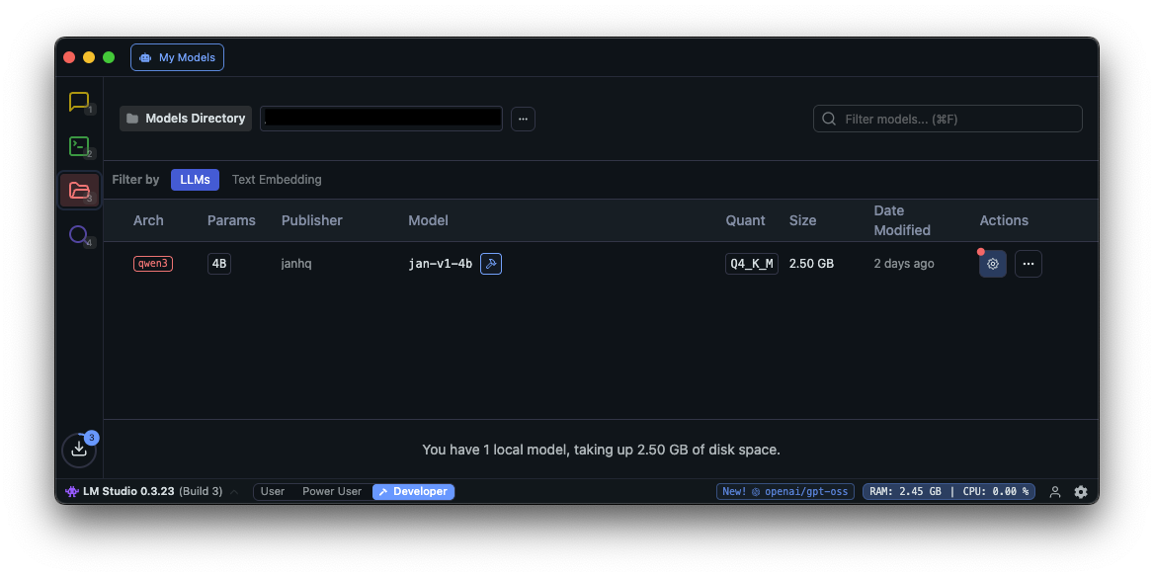Viewport: 1154px width, 577px height.
Task: Open app settings gear in status bar
Action: [x=1081, y=492]
